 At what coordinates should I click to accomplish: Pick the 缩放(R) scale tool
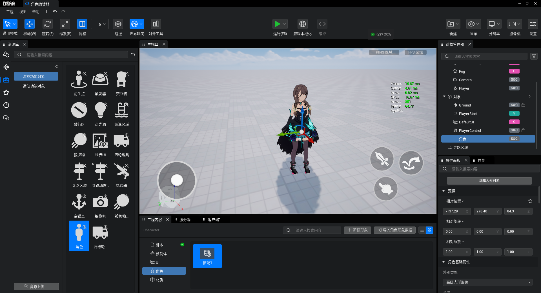point(65,24)
